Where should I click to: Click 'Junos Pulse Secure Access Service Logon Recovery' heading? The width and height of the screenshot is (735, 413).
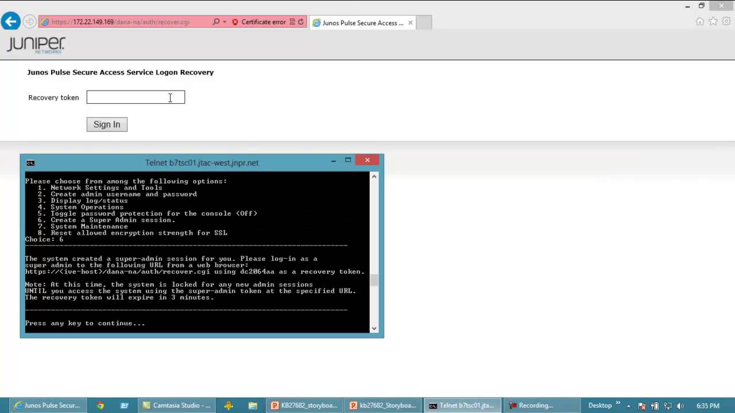(120, 72)
